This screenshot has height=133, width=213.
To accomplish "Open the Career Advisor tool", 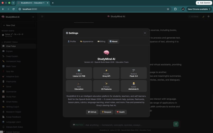I will [18, 132].
